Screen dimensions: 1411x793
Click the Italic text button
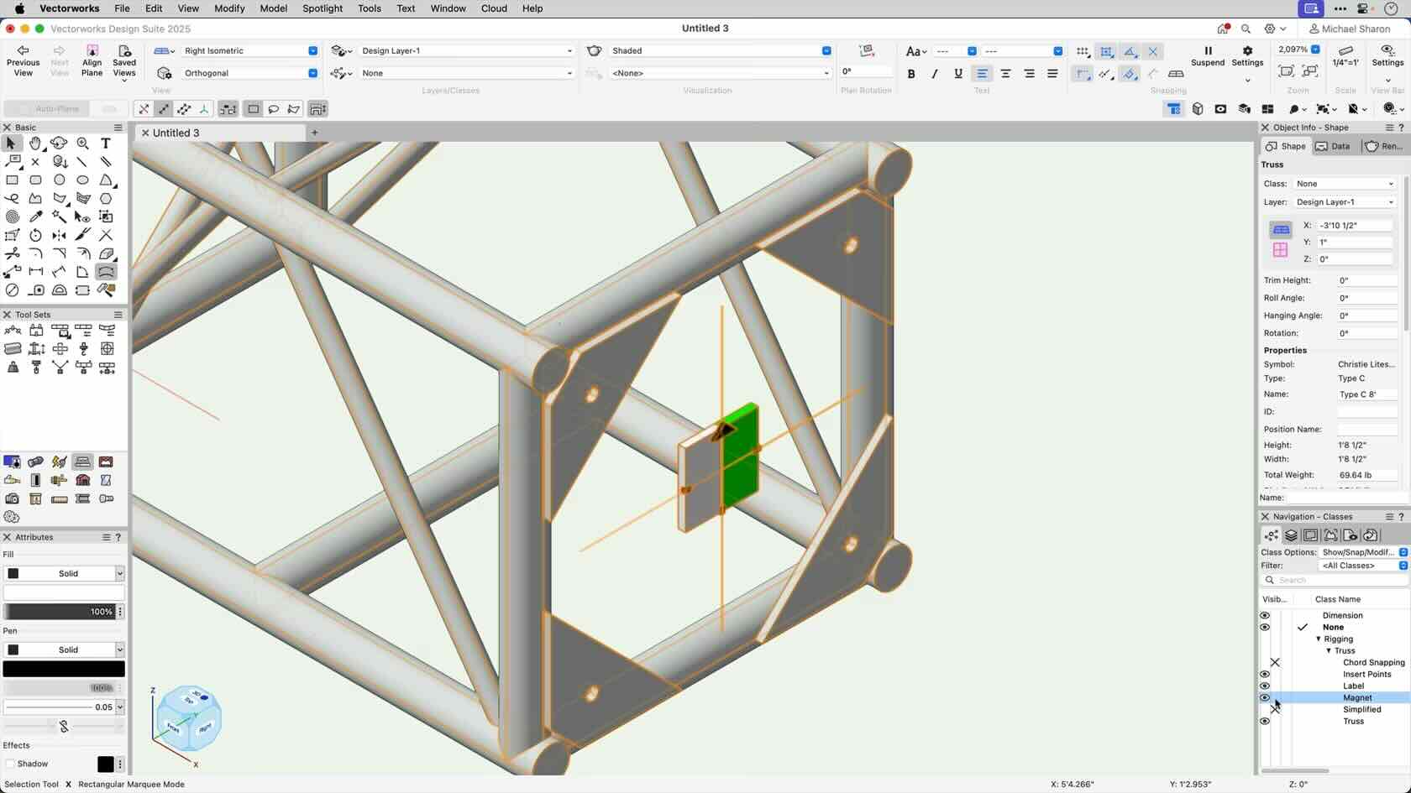coord(935,74)
